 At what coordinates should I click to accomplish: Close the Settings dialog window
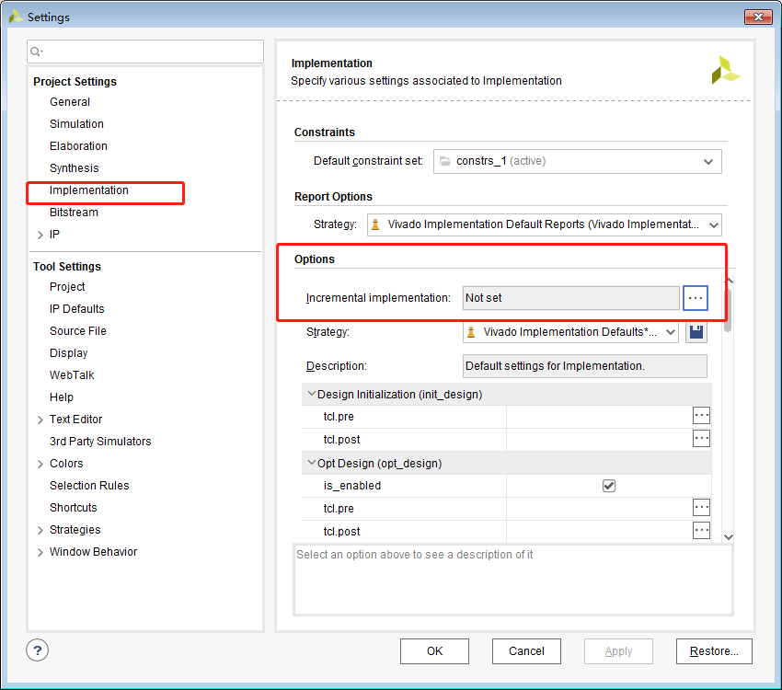pyautogui.click(x=758, y=17)
